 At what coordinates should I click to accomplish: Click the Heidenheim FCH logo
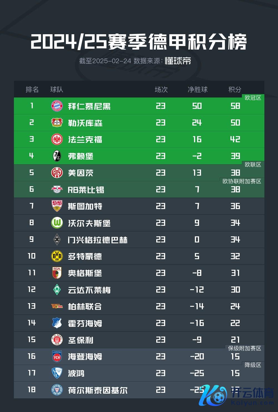[57, 356]
